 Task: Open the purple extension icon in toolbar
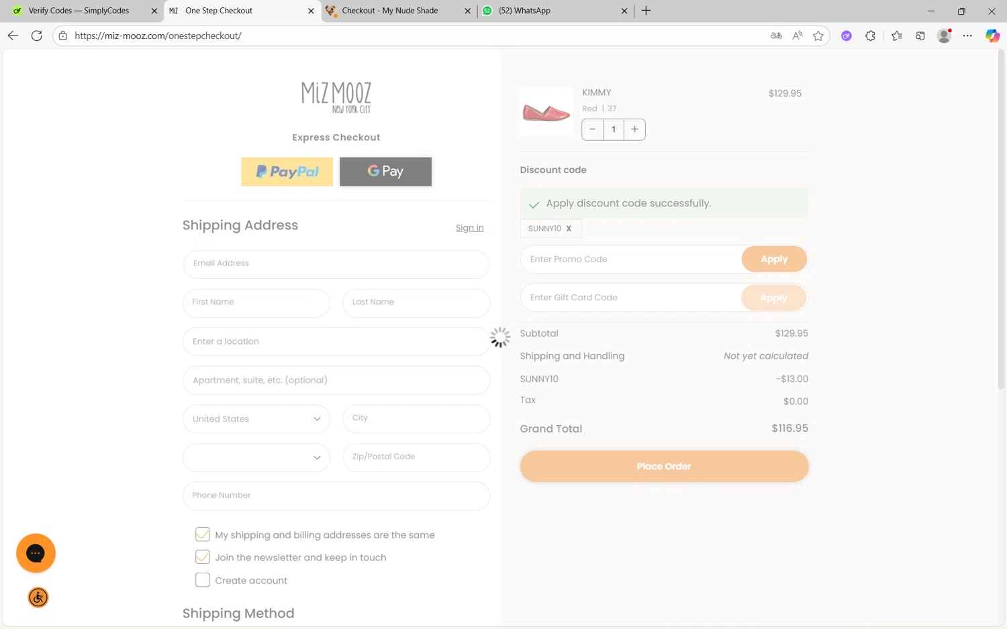pyautogui.click(x=847, y=36)
